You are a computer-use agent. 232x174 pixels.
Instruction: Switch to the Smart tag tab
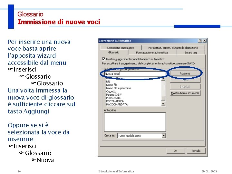190,53
